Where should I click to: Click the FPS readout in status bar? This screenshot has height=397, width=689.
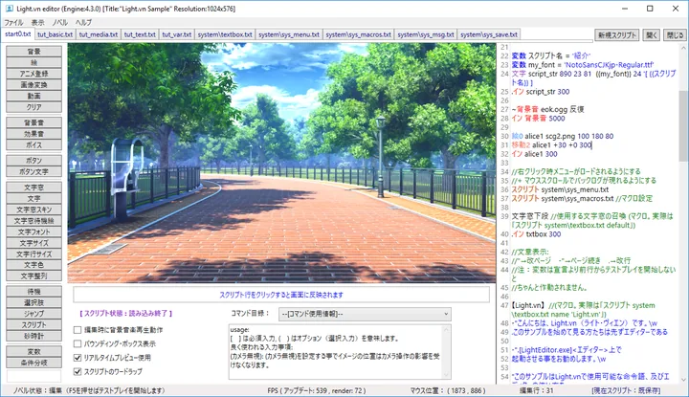317,390
